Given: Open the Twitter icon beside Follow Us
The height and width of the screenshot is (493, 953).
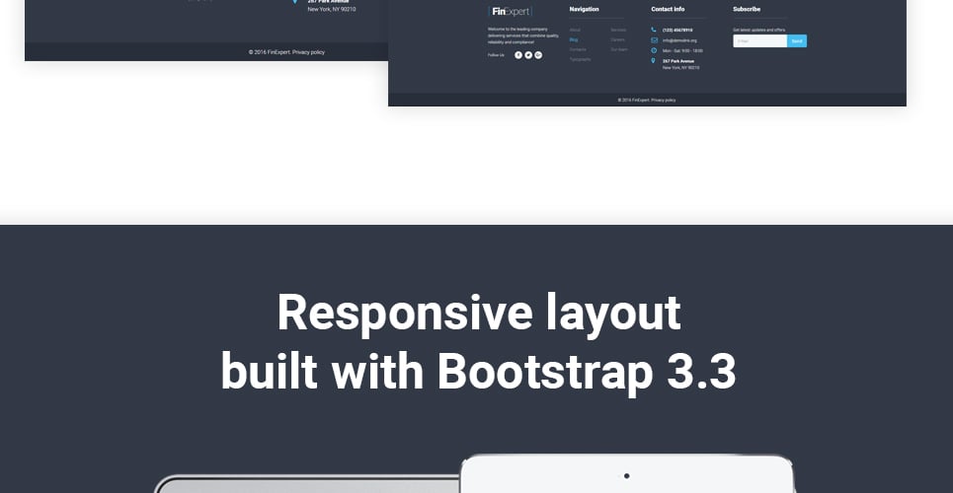Looking at the screenshot, I should 528,55.
